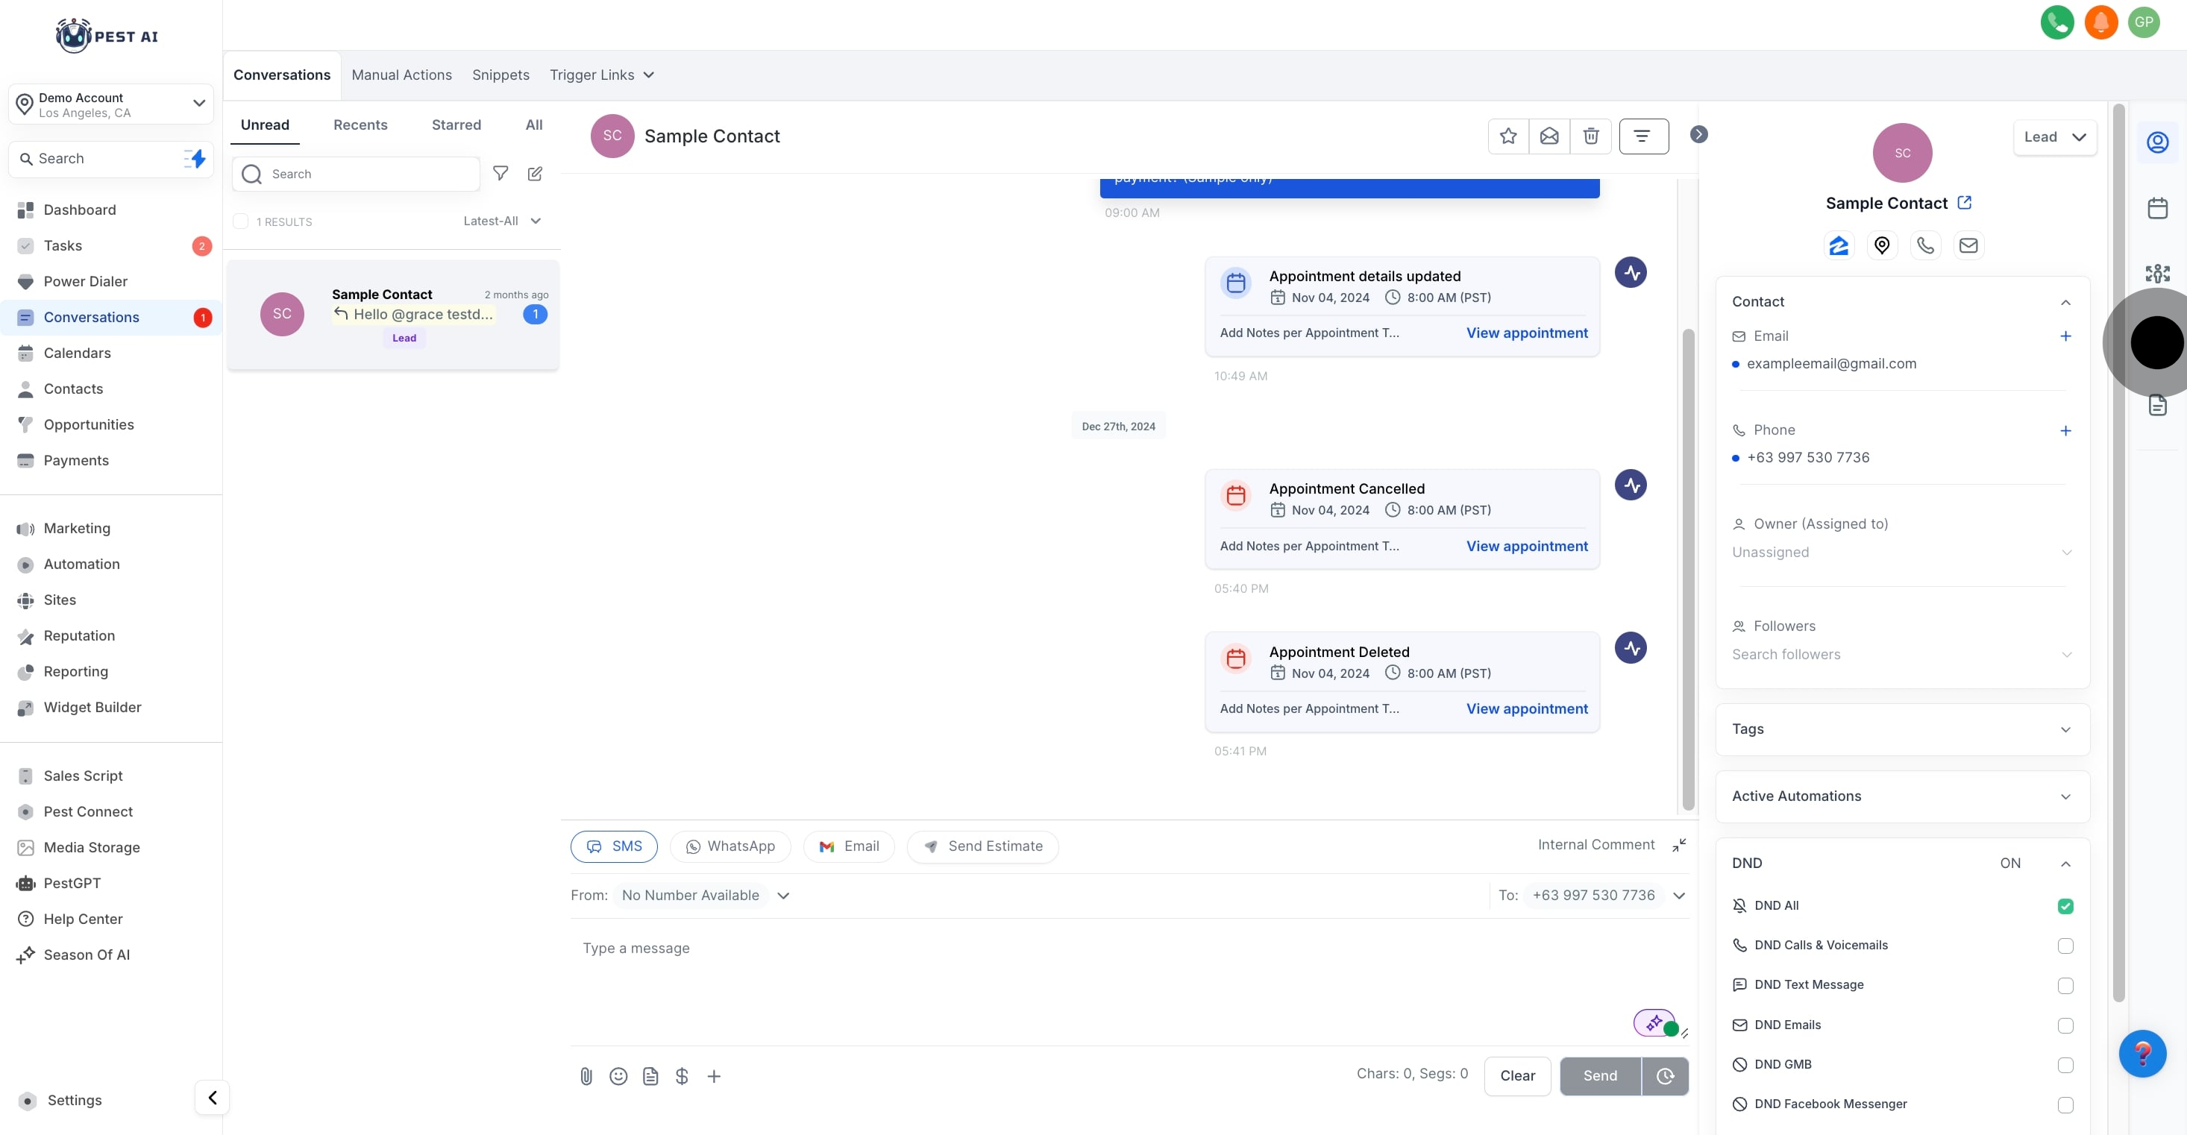Click the mark-as-read envelope icon

click(x=1549, y=136)
